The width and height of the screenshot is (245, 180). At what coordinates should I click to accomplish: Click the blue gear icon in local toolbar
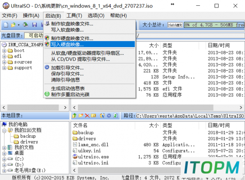pos(109,115)
